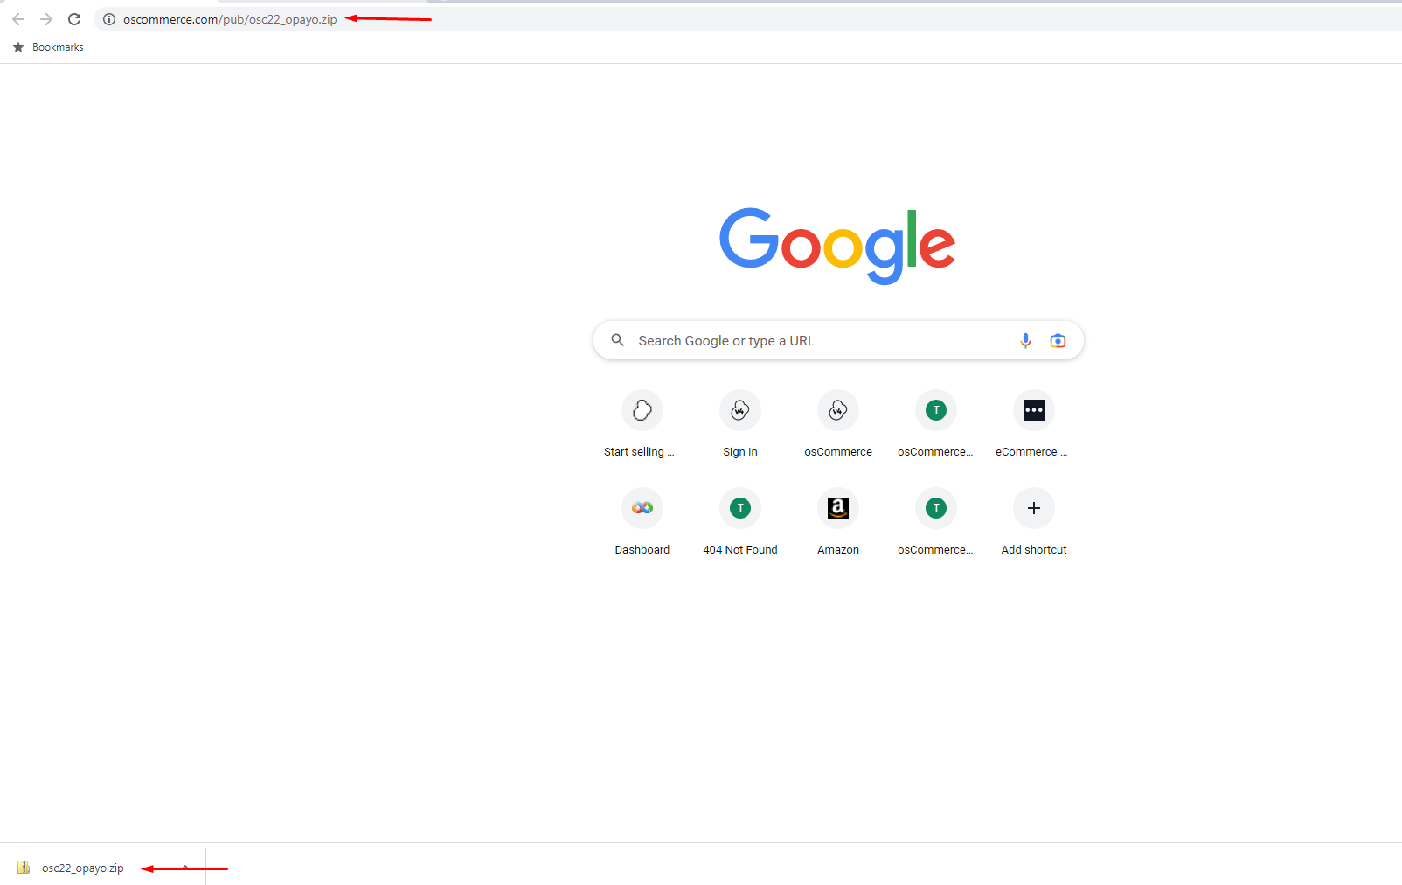
Task: Open the Bookmarks folder label
Action: [x=58, y=47]
